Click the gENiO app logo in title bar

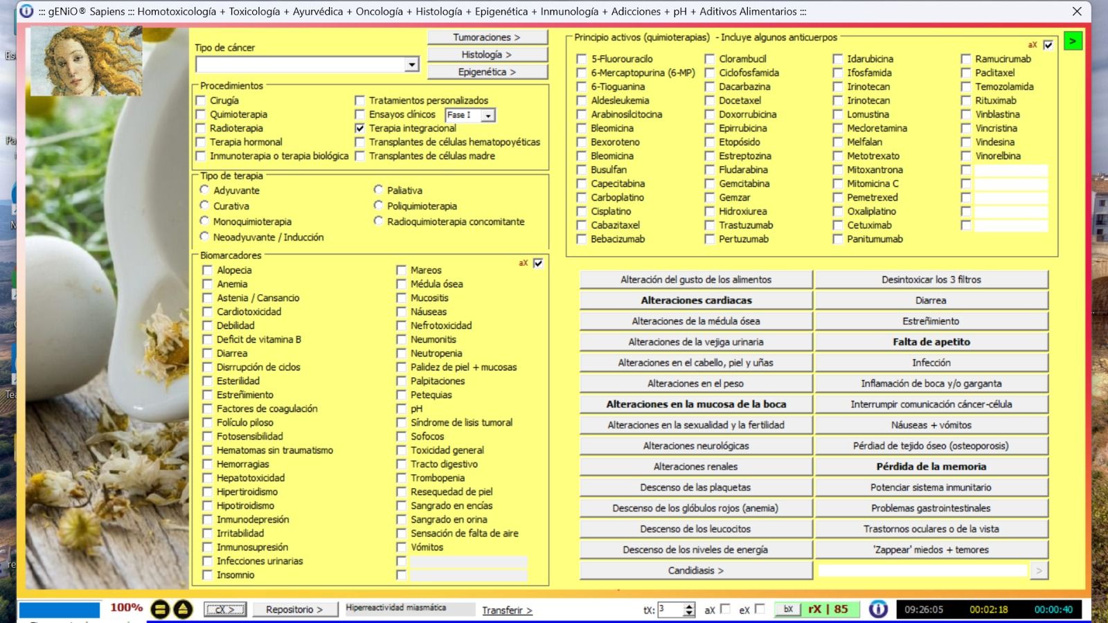26,11
